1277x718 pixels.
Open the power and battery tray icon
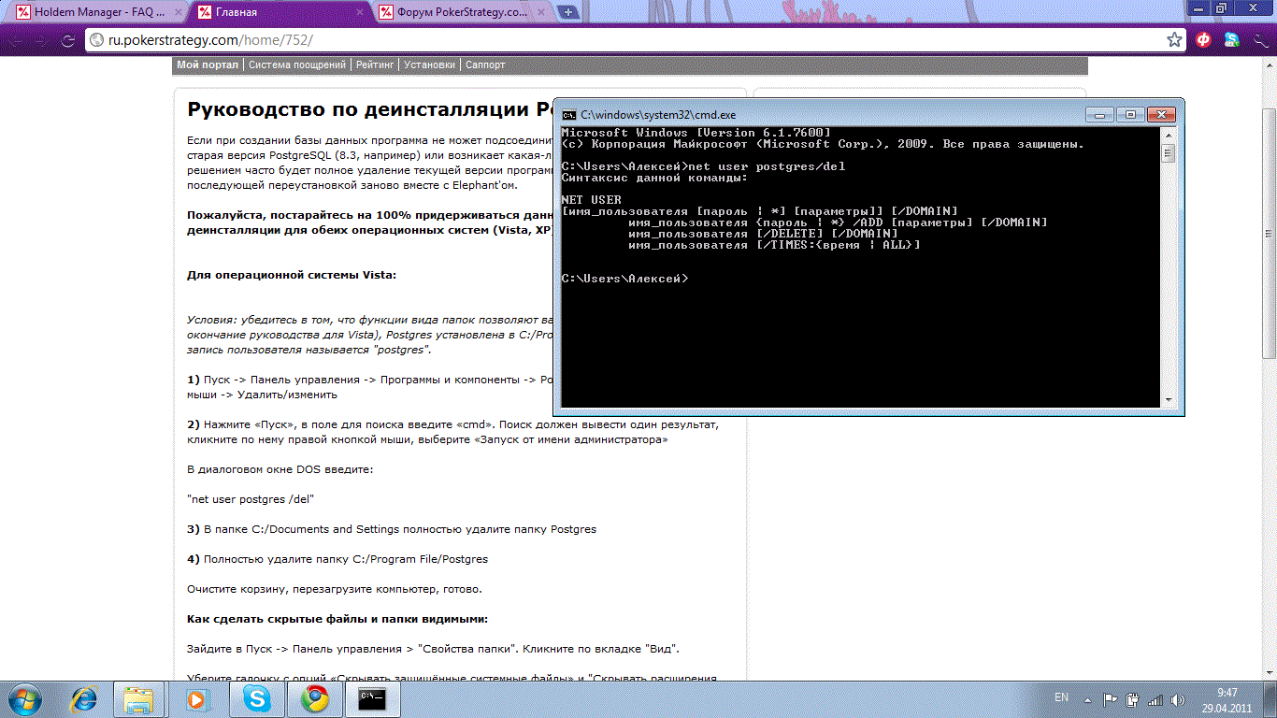pos(1133,698)
